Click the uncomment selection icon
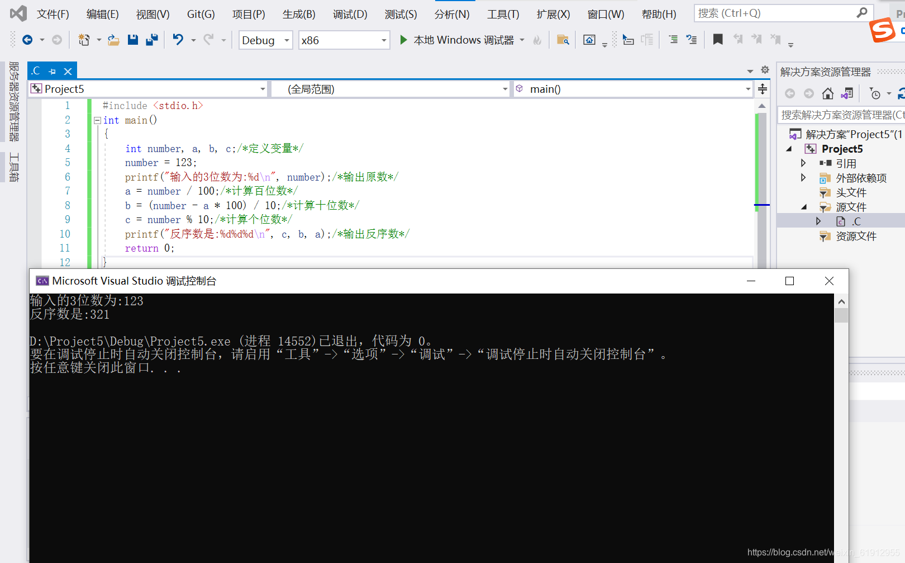This screenshot has width=905, height=563. pos(692,40)
